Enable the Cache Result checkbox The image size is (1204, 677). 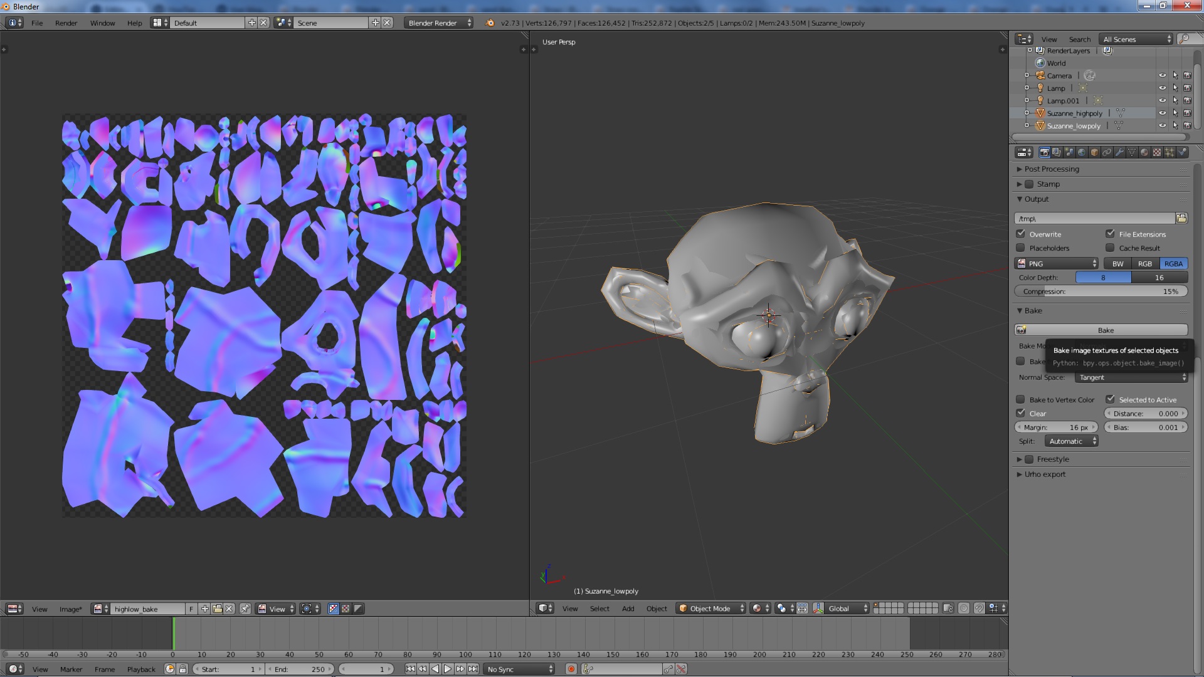pos(1110,248)
